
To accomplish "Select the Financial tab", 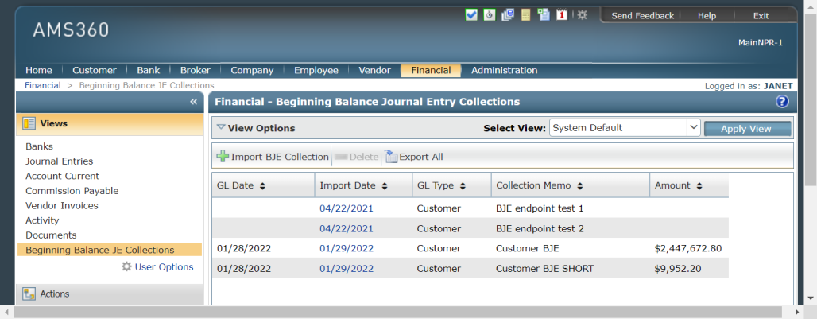I will (x=431, y=70).
